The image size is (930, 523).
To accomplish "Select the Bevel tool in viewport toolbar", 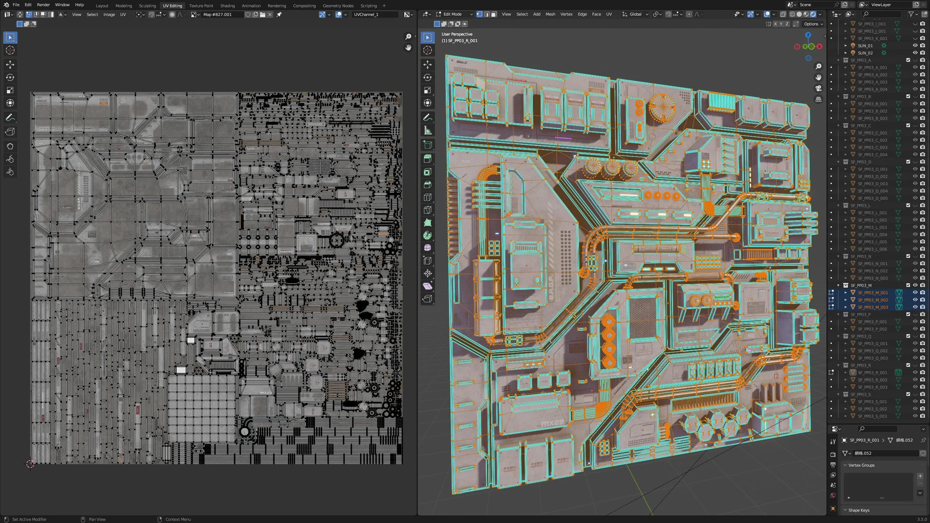I will pos(428,185).
